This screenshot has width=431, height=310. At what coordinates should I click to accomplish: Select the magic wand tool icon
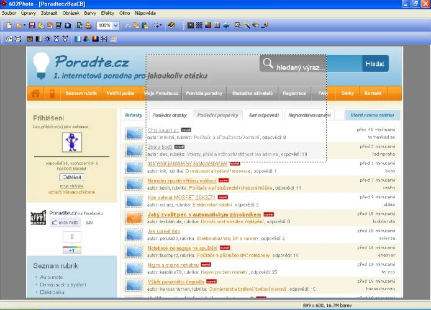[x=247, y=25]
